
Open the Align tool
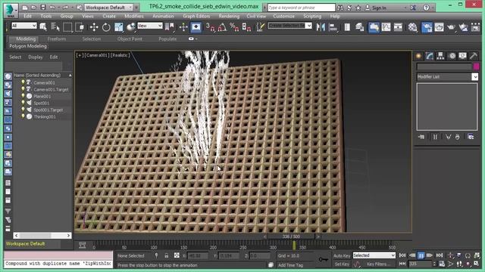(x=333, y=27)
